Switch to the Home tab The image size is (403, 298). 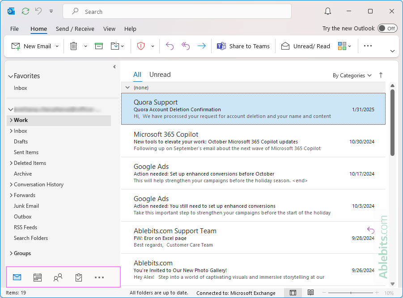click(38, 29)
